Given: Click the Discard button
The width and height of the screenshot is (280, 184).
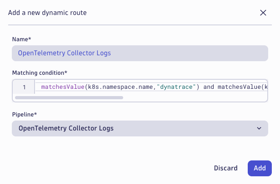Looking at the screenshot, I should pyautogui.click(x=226, y=168).
